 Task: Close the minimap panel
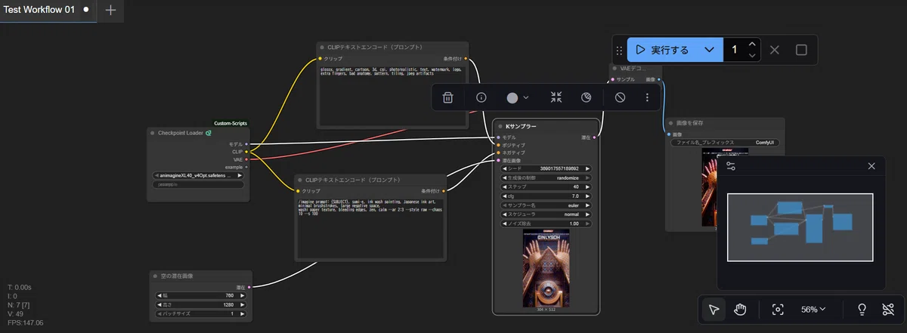coord(871,166)
